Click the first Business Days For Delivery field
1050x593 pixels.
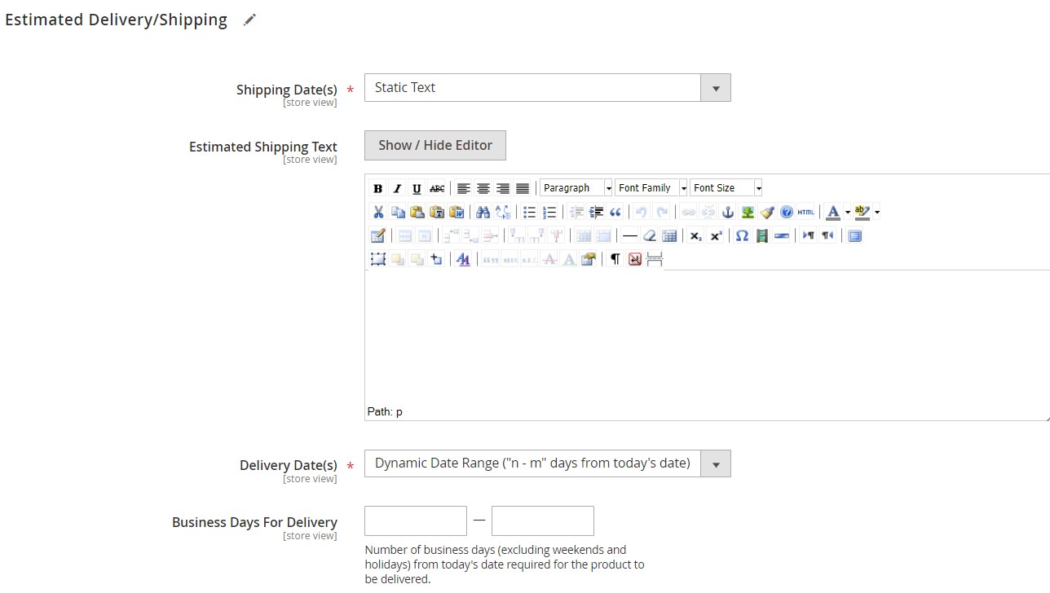pyautogui.click(x=416, y=521)
